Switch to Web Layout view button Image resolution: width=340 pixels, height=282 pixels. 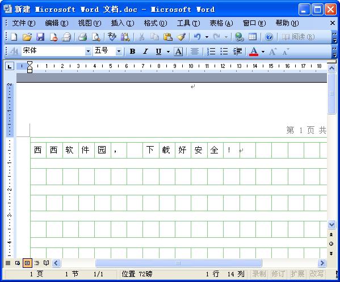[x=18, y=263]
